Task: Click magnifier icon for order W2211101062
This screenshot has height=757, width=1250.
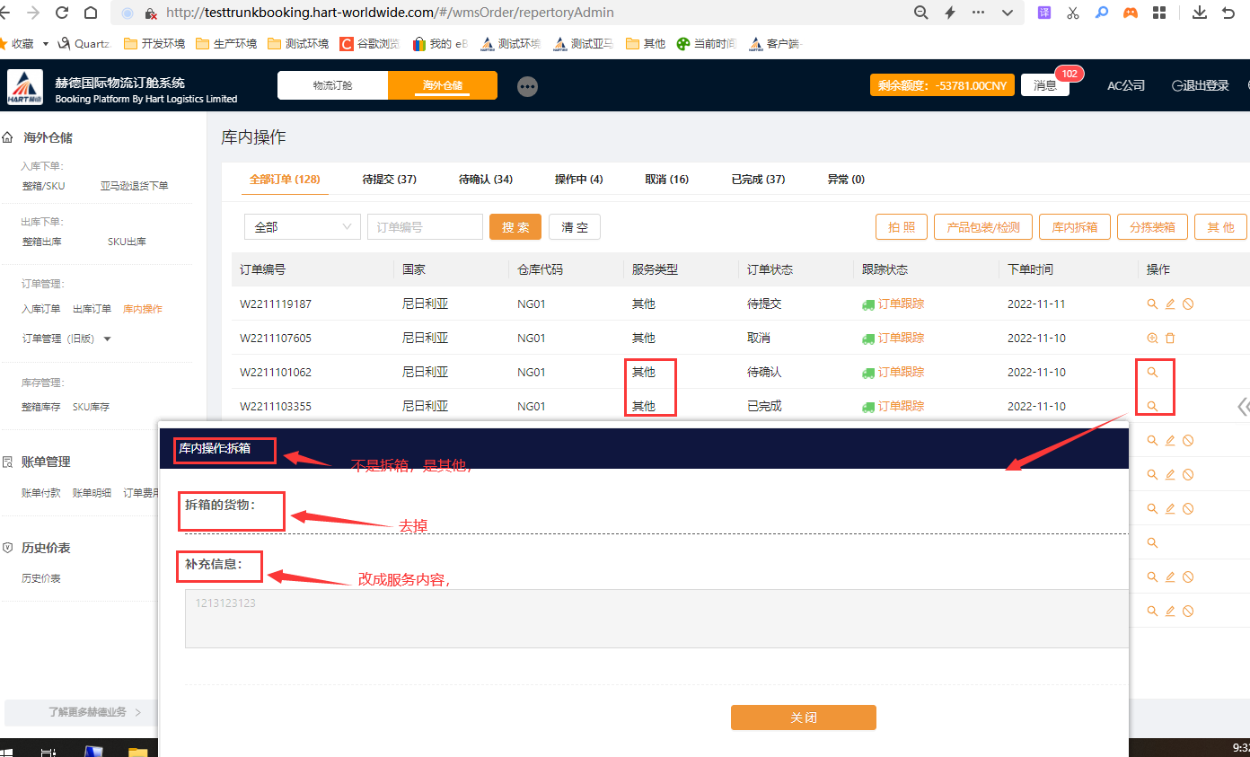Action: point(1153,373)
